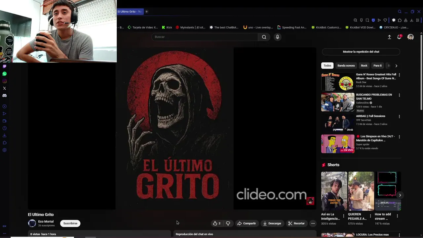
Task: Select the 'Rock' filter chip
Action: tap(364, 65)
